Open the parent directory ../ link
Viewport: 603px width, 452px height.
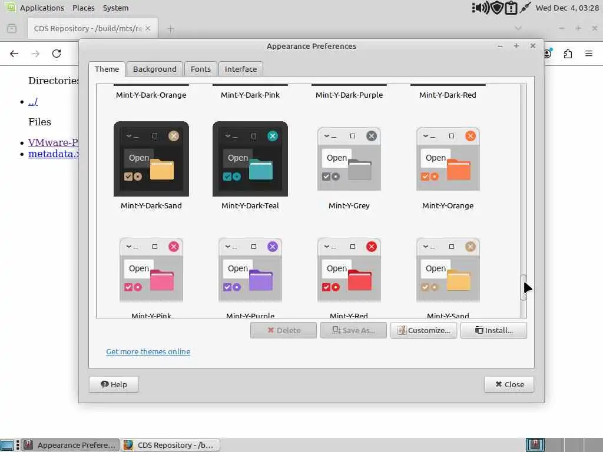33,102
